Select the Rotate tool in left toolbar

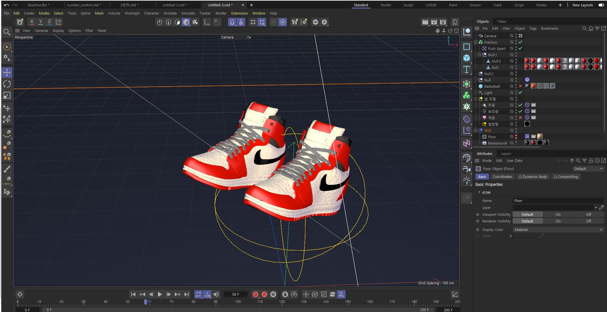click(x=7, y=84)
